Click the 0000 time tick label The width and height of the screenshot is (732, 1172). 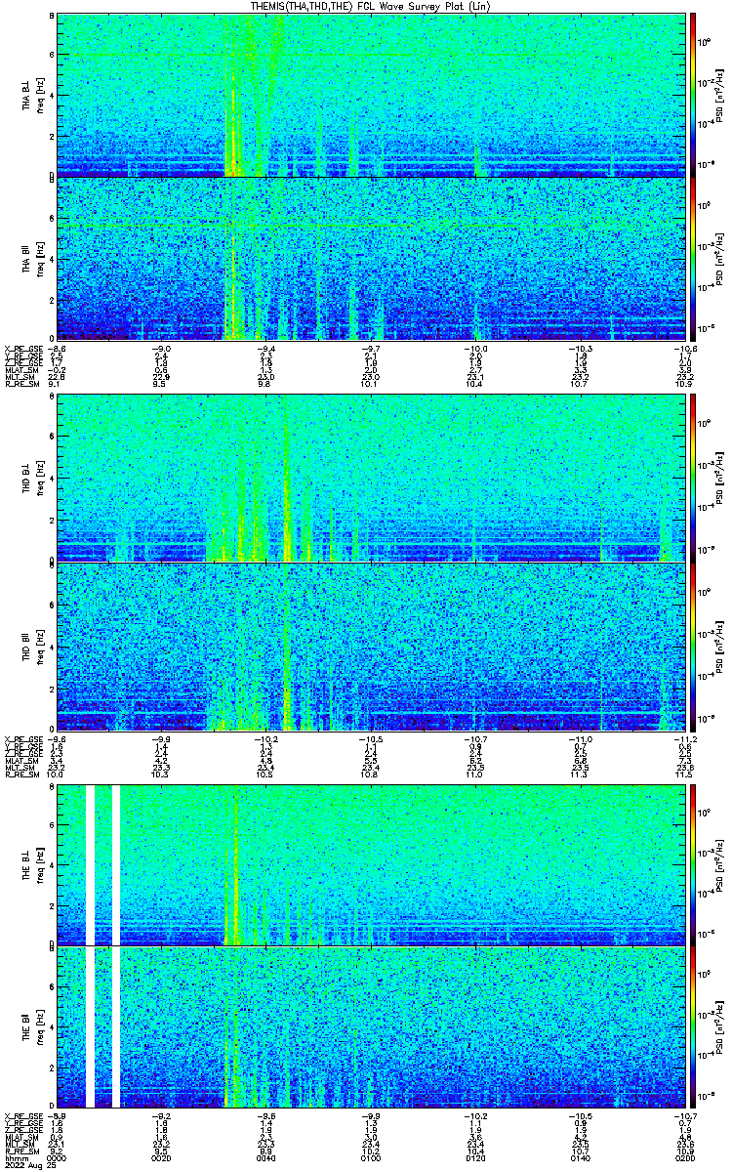(x=57, y=1158)
